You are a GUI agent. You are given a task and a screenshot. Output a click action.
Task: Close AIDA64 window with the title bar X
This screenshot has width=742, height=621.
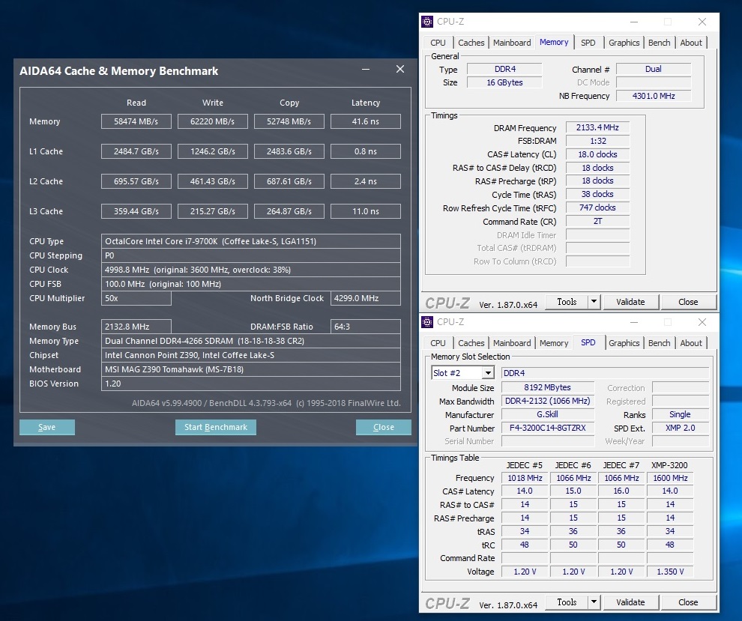tap(400, 70)
